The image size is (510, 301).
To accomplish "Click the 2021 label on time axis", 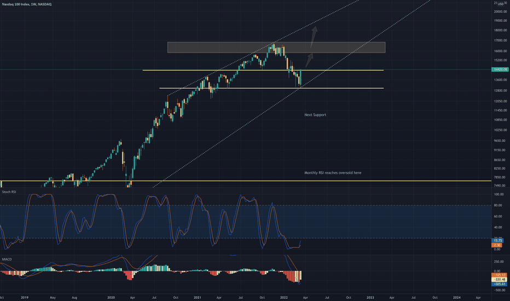I will (198, 297).
